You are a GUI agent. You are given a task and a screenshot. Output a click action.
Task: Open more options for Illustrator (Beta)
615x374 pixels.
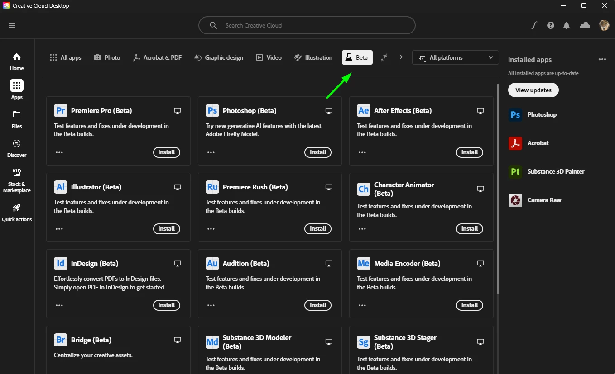click(x=59, y=229)
